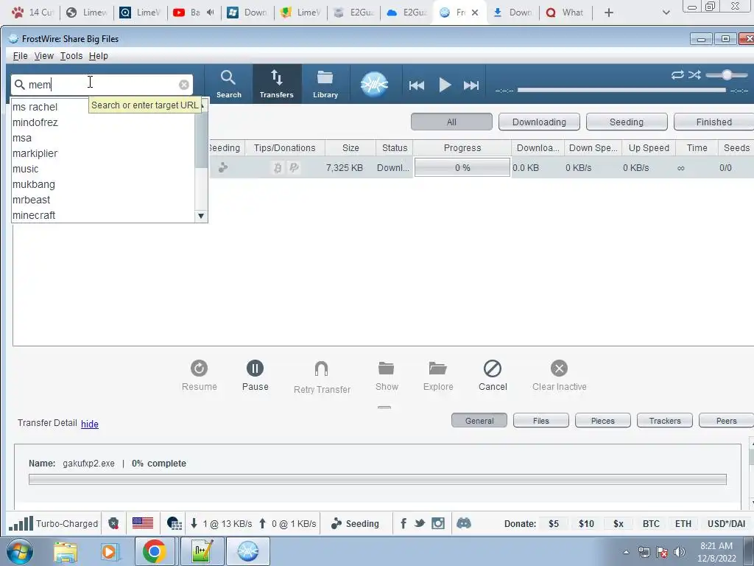
Task: Select the 'minecraft' suggestion
Action: click(103, 214)
